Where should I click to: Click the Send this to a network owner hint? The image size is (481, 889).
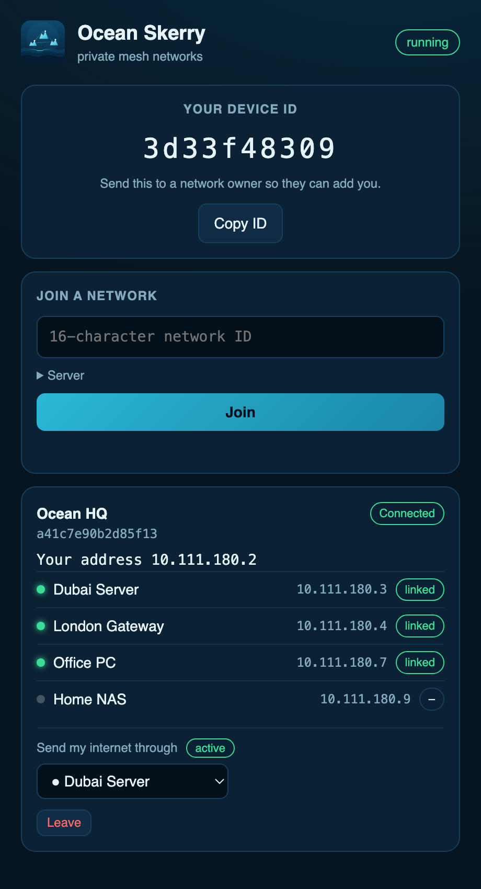[x=241, y=184]
